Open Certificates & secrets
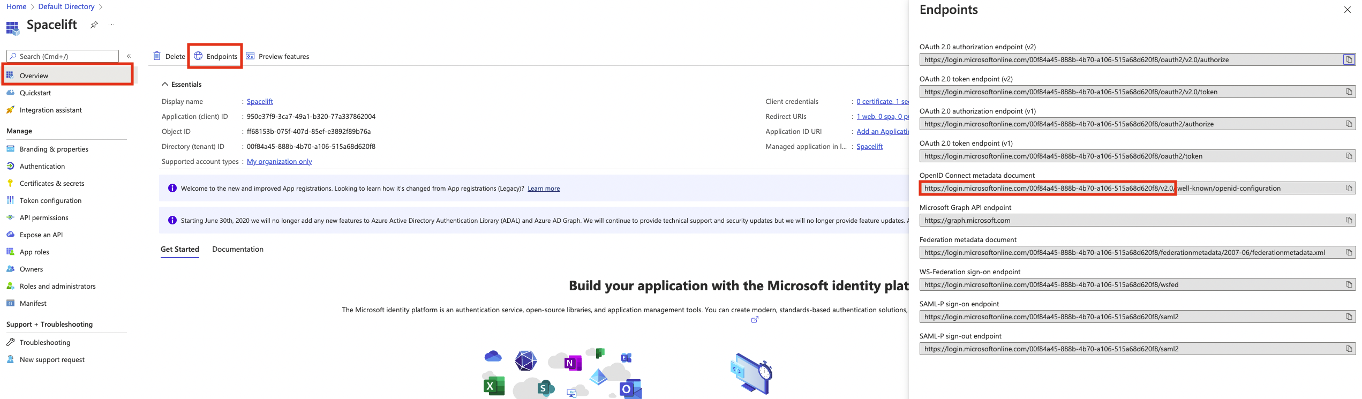The width and height of the screenshot is (1362, 399). click(x=52, y=183)
